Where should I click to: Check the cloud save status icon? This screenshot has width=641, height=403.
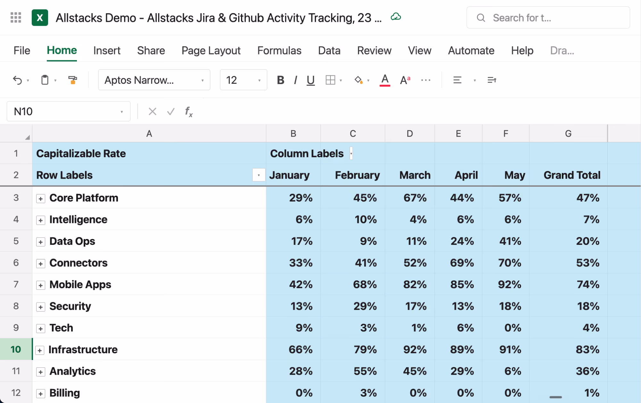(x=396, y=17)
